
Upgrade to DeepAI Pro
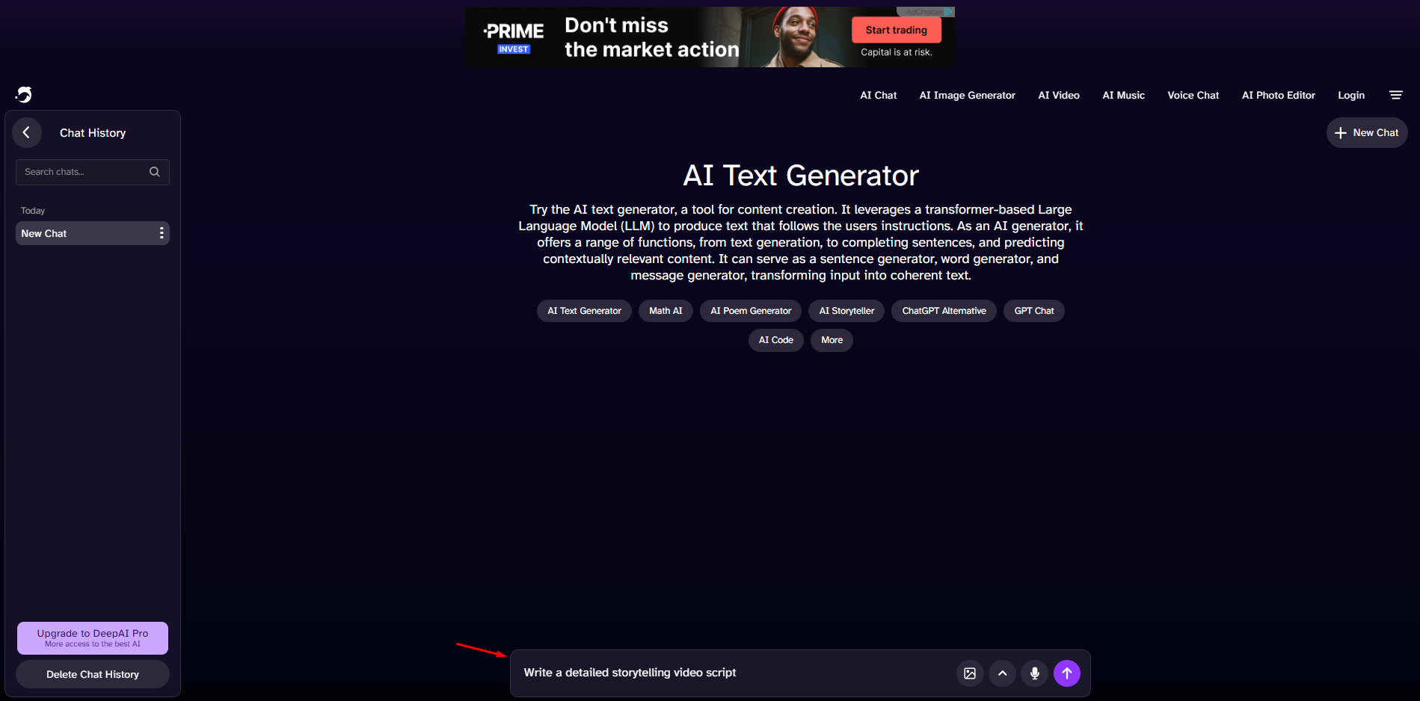(92, 637)
